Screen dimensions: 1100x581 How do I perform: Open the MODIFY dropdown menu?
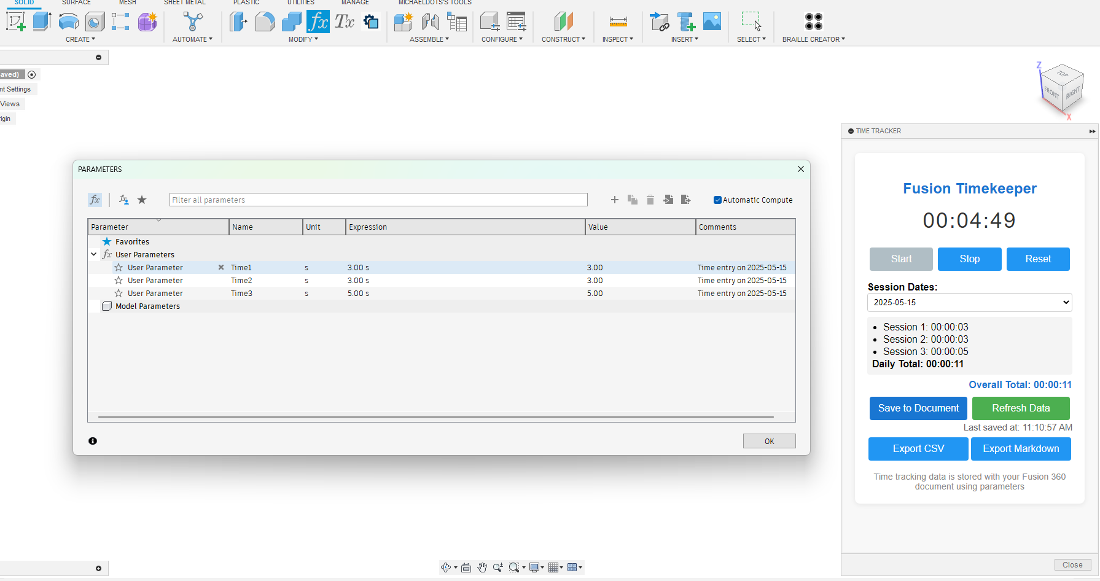pos(303,39)
